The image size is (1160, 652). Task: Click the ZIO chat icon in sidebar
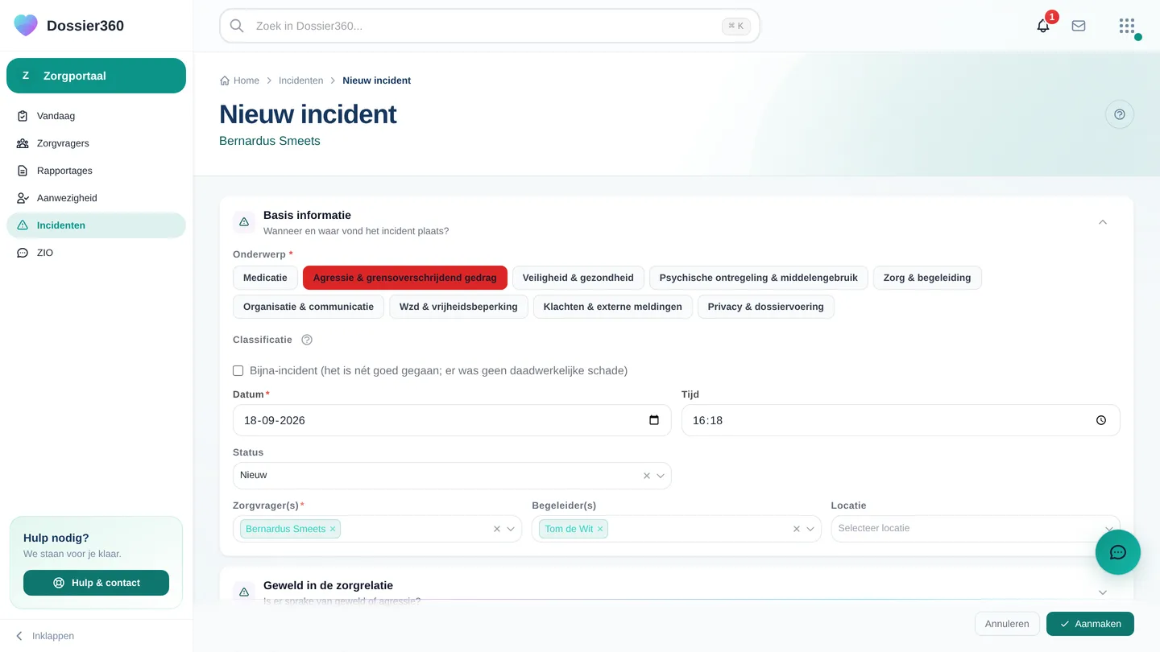pos(23,253)
